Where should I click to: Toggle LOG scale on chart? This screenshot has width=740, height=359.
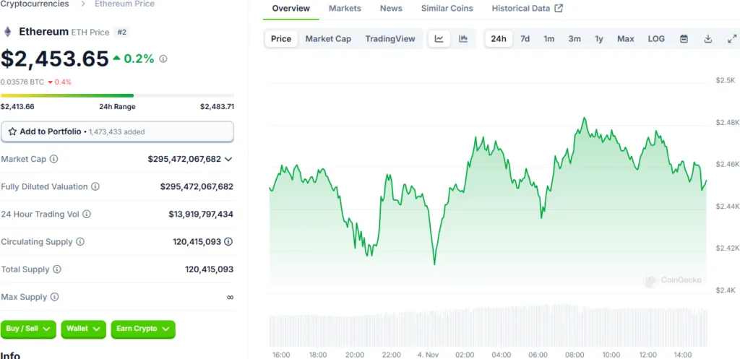[x=656, y=39]
